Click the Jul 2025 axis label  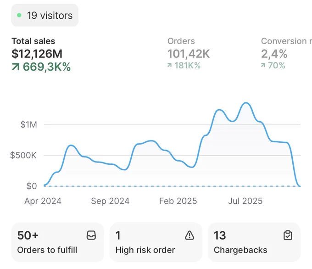tap(245, 201)
